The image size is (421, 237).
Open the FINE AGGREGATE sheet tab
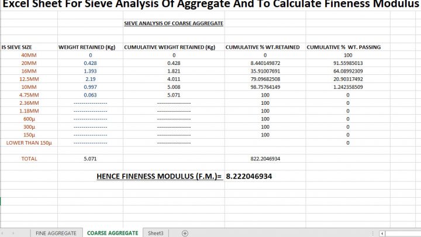point(56,233)
